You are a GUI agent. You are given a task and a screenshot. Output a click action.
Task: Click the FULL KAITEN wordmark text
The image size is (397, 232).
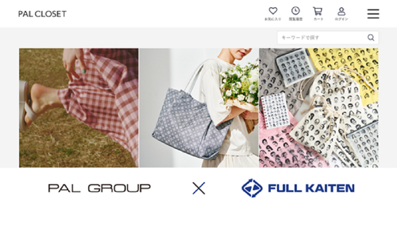(311, 188)
